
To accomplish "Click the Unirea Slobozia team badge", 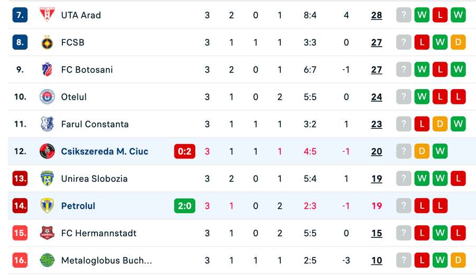I will pos(47,179).
